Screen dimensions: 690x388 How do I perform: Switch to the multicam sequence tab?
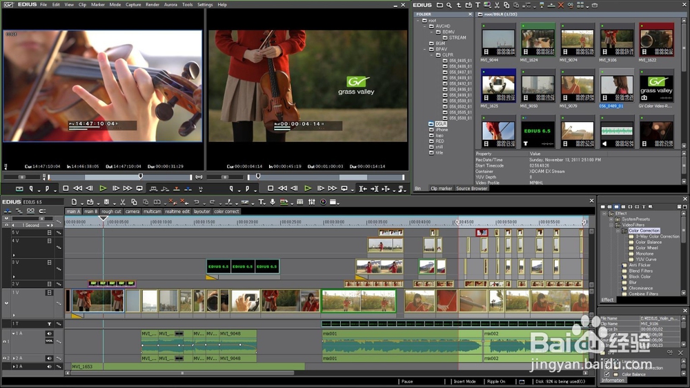(152, 212)
